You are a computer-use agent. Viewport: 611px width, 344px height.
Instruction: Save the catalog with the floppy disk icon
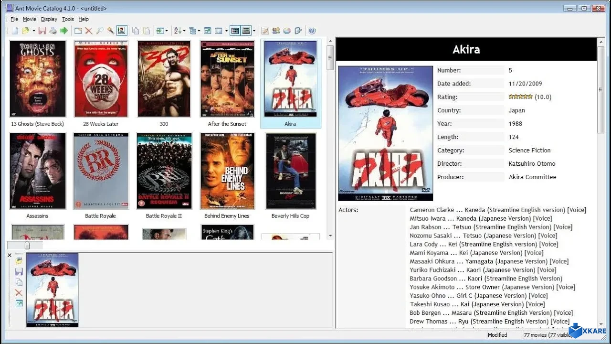click(42, 31)
